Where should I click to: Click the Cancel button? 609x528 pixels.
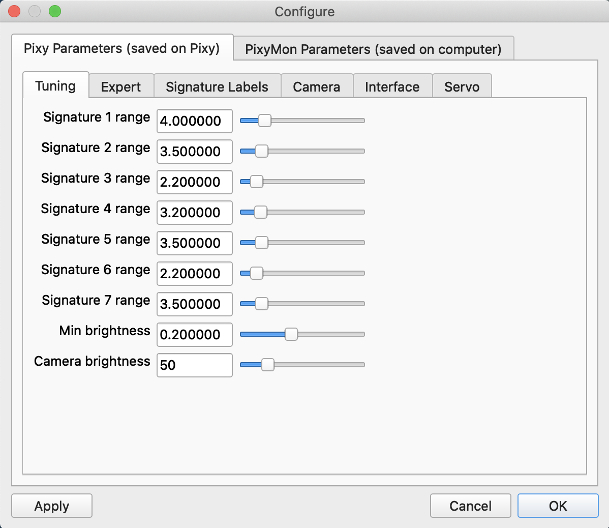pyautogui.click(x=470, y=506)
